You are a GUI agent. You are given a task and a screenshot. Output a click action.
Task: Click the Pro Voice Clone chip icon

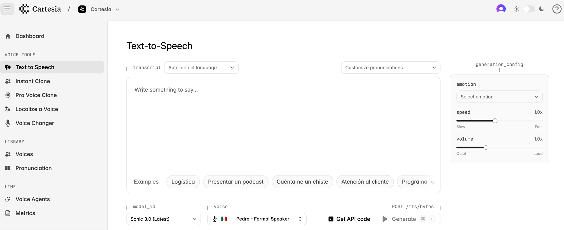[x=8, y=95]
